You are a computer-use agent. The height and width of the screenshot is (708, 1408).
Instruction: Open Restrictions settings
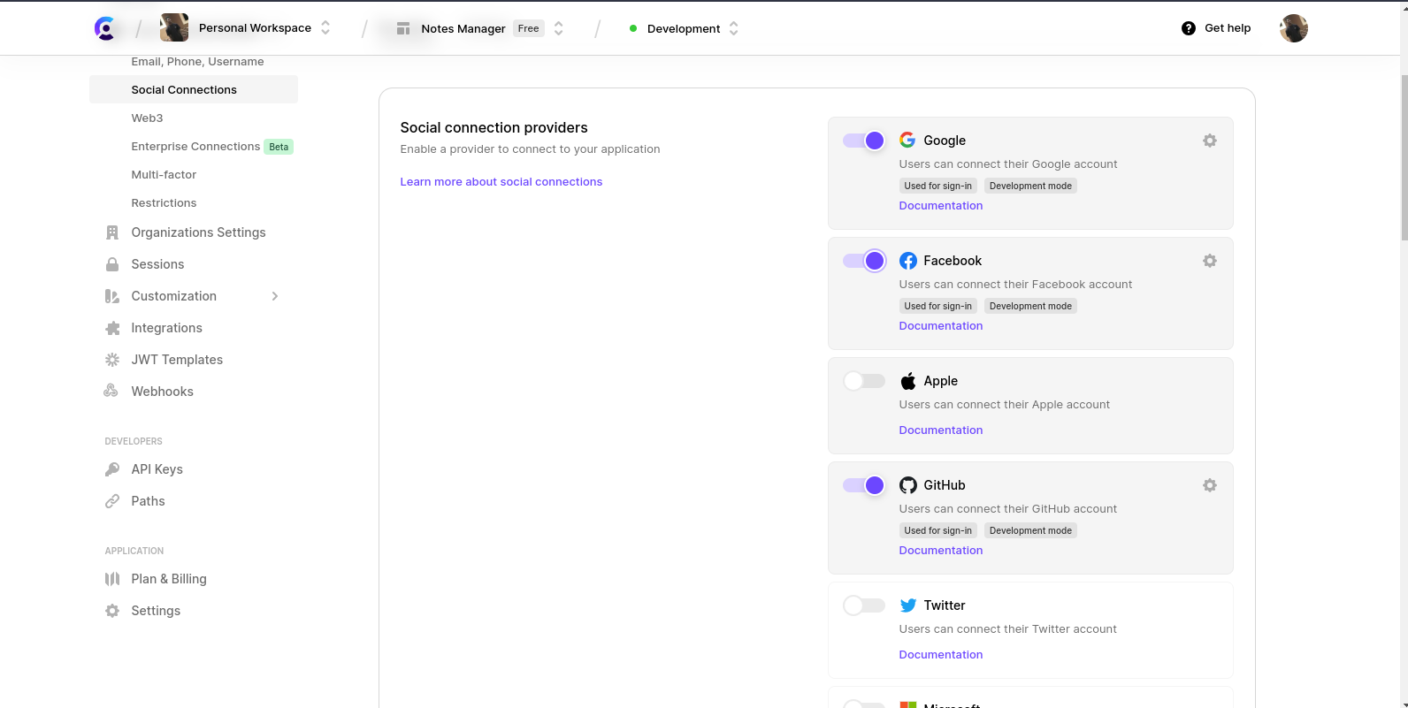point(164,203)
